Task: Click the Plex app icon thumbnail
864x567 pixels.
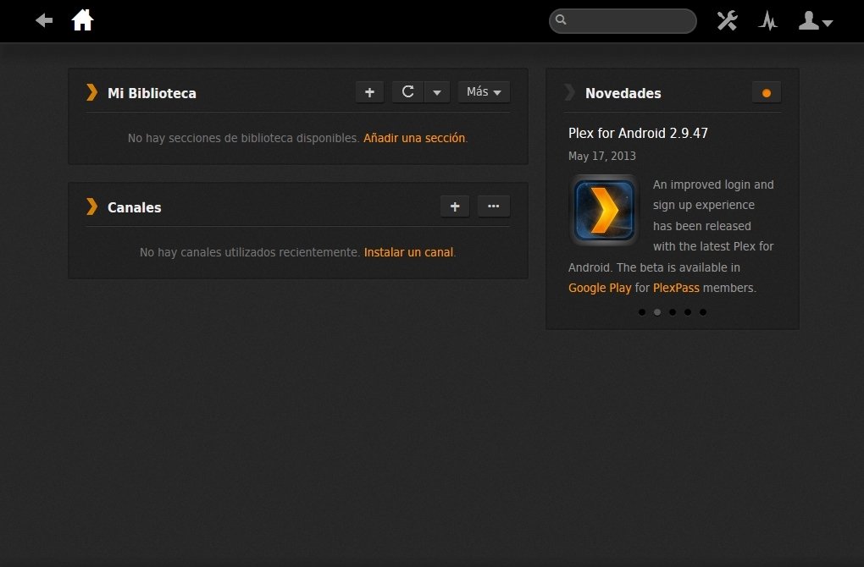Action: pyautogui.click(x=604, y=210)
